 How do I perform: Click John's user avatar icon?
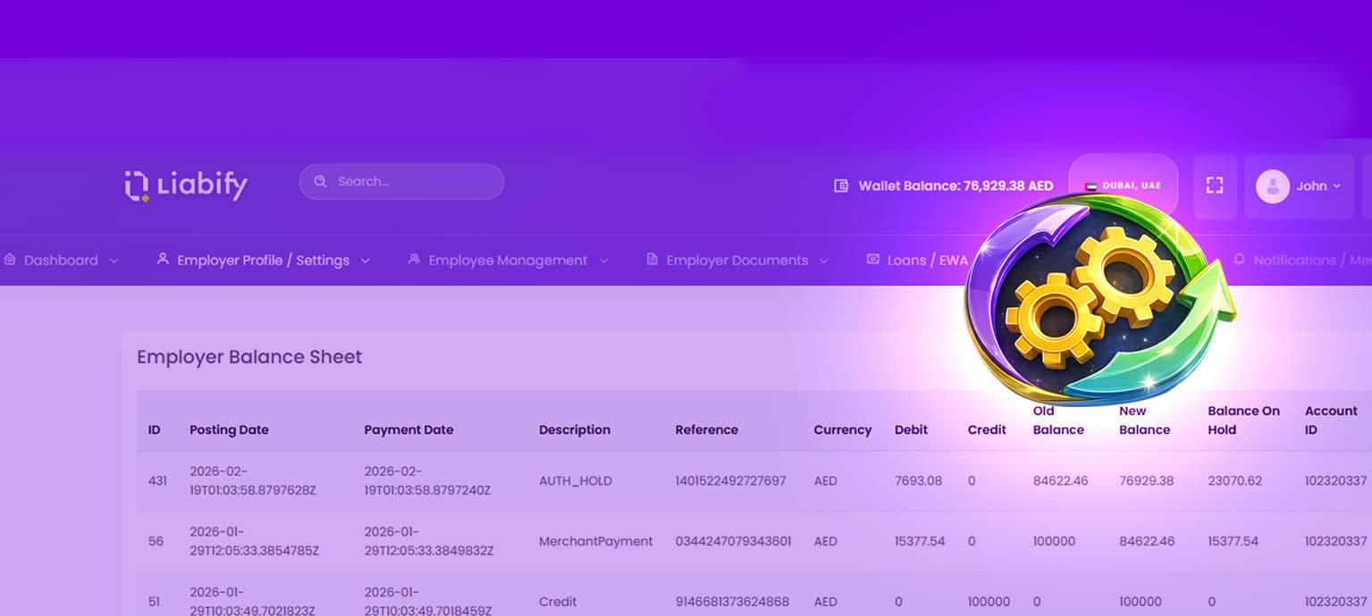pyautogui.click(x=1272, y=186)
